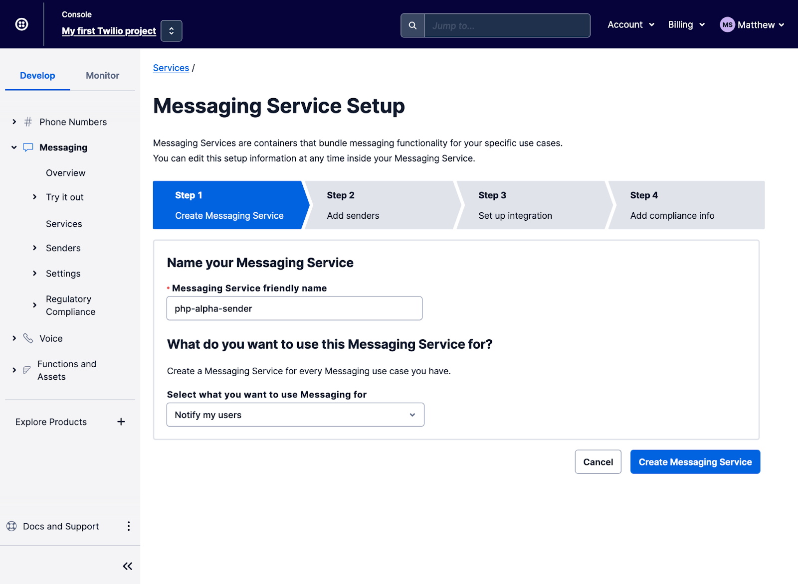Go to the Services breadcrumb link
Viewport: 798px width, 584px height.
(x=171, y=68)
